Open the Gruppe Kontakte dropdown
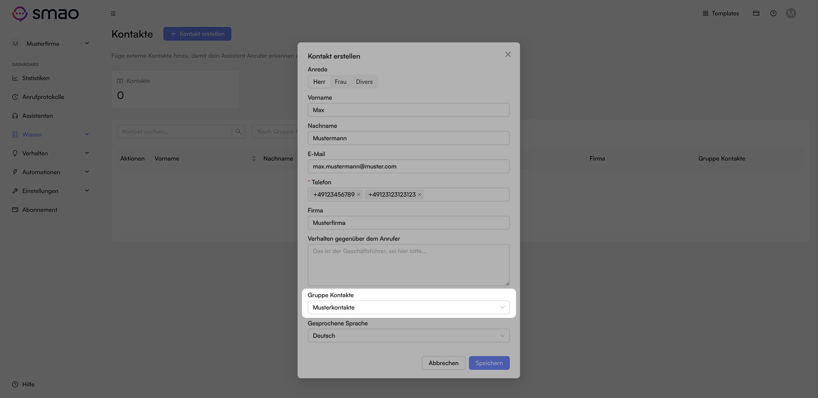The width and height of the screenshot is (818, 398). pos(409,308)
